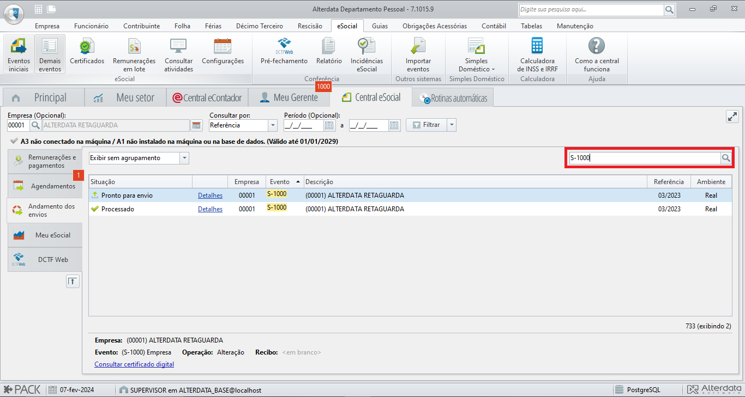
Task: Open Remunerações em lote
Action: pyautogui.click(x=134, y=54)
